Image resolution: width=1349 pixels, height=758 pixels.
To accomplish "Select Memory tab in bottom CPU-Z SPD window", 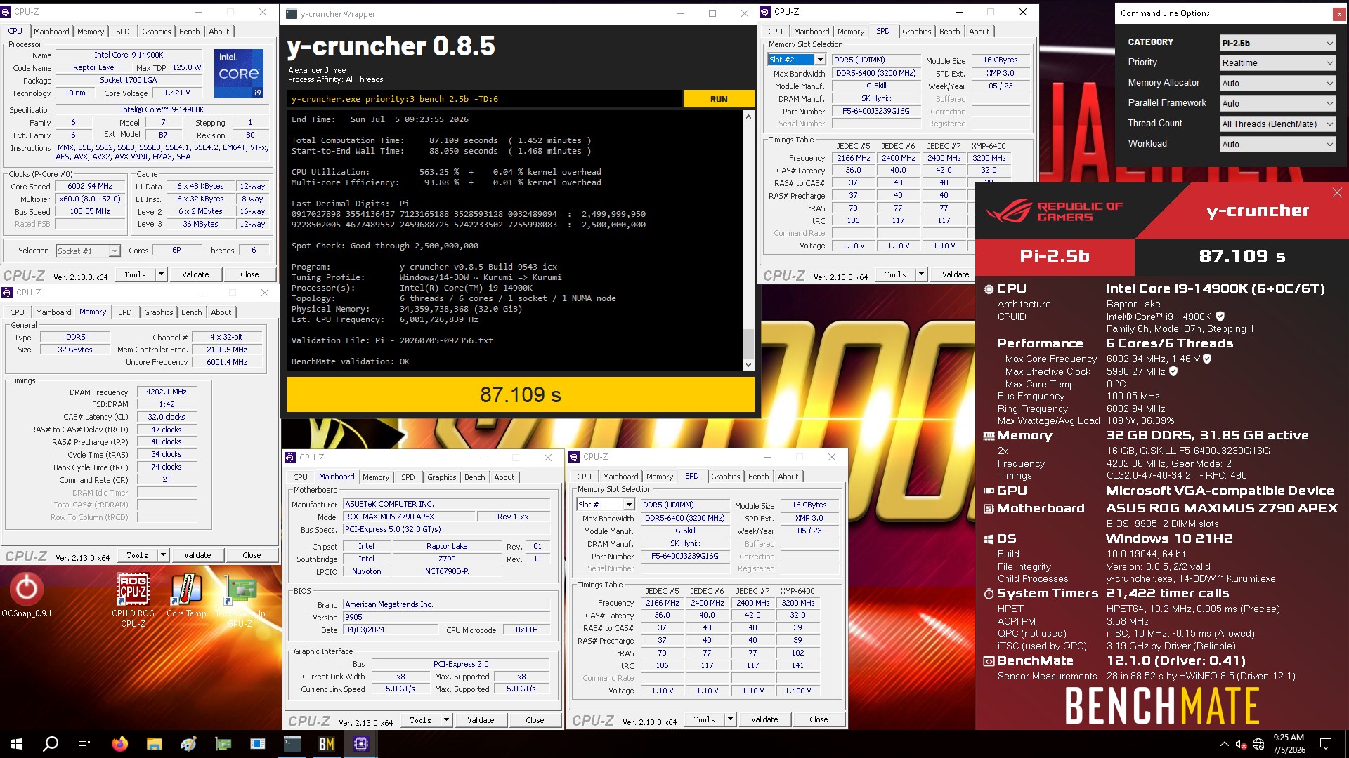I will click(x=660, y=477).
